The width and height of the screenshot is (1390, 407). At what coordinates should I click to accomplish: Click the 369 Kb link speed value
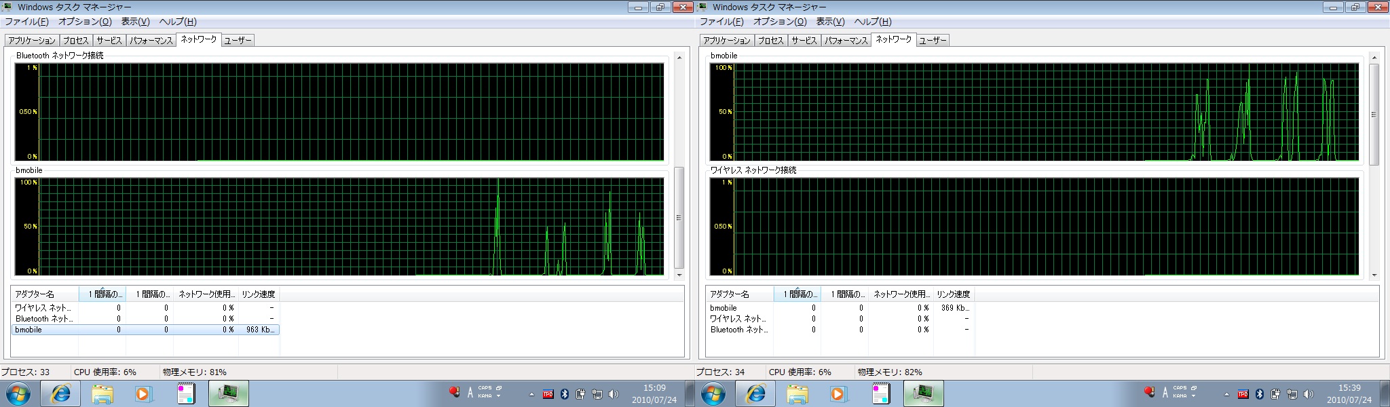(955, 308)
